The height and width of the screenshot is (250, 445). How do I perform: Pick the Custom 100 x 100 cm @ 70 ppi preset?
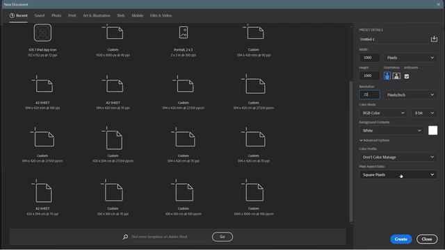coord(113,197)
